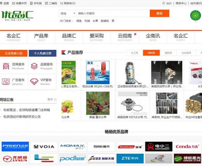Click 收藏本页 bookmark icon link
Image resolution: width=202 pixels, height=166 pixels.
coord(19,3)
